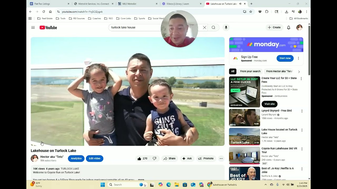Open the Sports bookmarks folder
Screen dimensions: 337x189
(140, 18)
